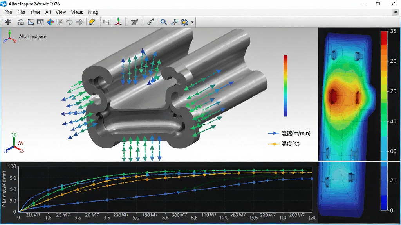Click the blue bracket zoom icon
The height and width of the screenshot is (225, 401).
[174, 22]
